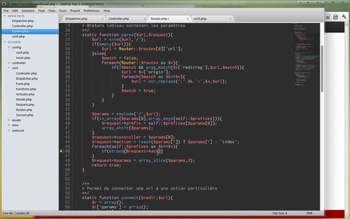Image resolution: width=350 pixels, height=219 pixels.
Task: Open the Help menu
Action: tap(107, 11)
